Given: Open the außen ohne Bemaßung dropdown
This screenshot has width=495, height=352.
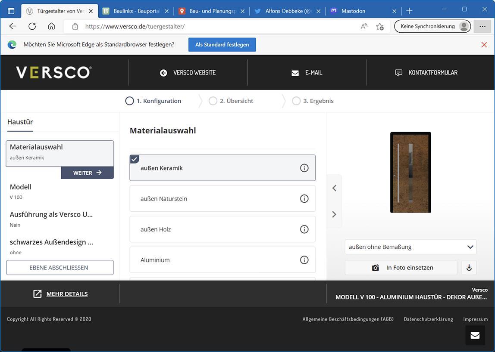Looking at the screenshot, I should coord(410,247).
